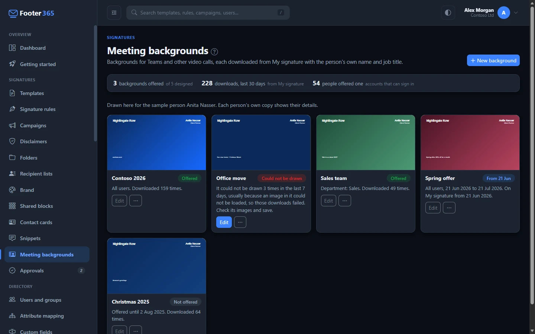
Task: Click the search templates input field
Action: pos(208,13)
